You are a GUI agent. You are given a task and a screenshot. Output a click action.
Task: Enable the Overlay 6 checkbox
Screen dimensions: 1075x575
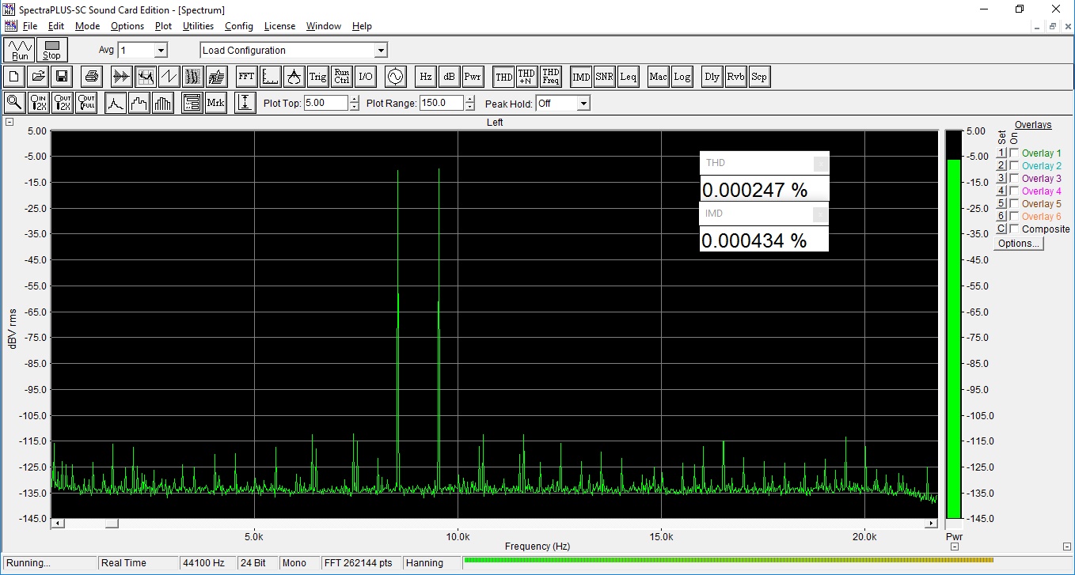point(1014,217)
